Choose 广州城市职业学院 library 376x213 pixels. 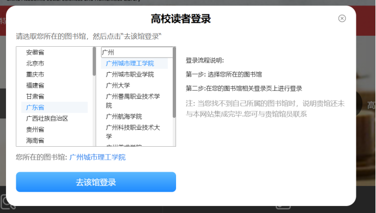(x=134, y=74)
